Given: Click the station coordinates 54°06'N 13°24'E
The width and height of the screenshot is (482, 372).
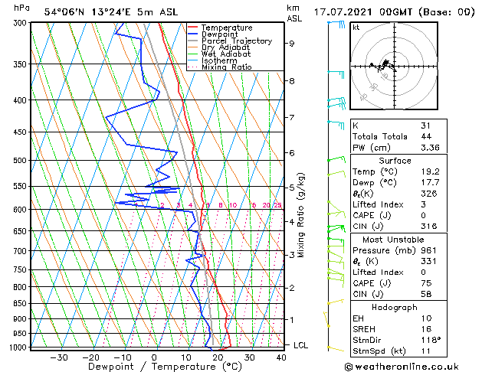Looking at the screenshot, I should [x=87, y=12].
